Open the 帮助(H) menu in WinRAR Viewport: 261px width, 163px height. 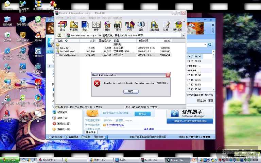(x=117, y=18)
